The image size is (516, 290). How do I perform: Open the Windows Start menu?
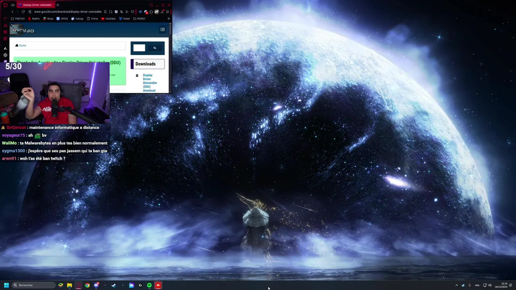(x=6, y=285)
